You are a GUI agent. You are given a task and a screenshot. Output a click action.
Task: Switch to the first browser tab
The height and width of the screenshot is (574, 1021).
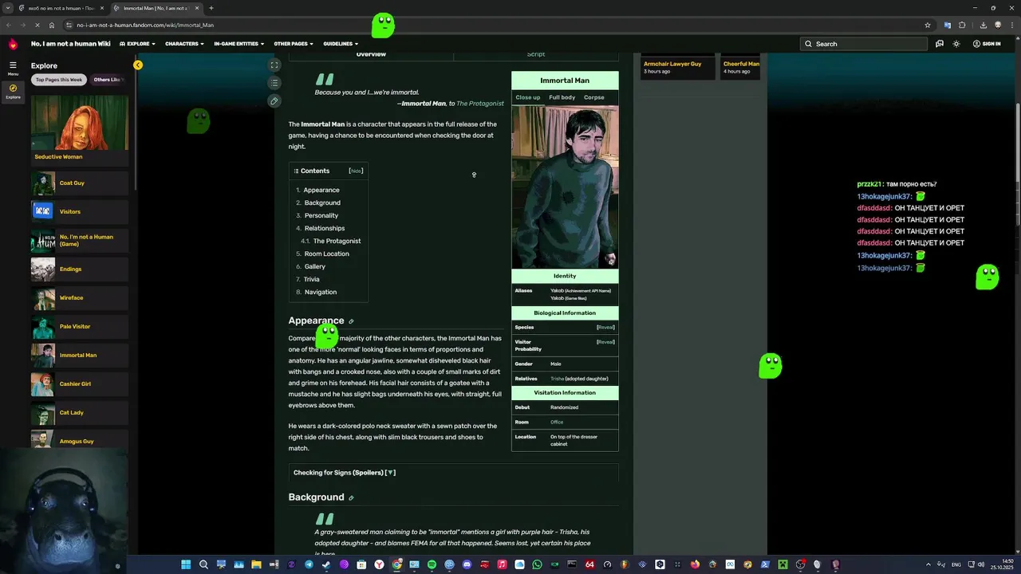[x=60, y=8]
